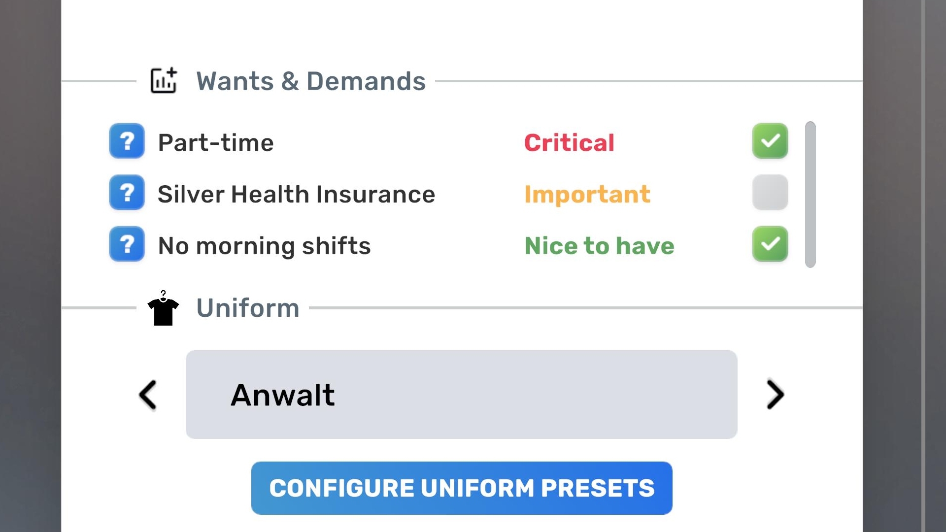Click the Anwalt uniform selection field

461,395
